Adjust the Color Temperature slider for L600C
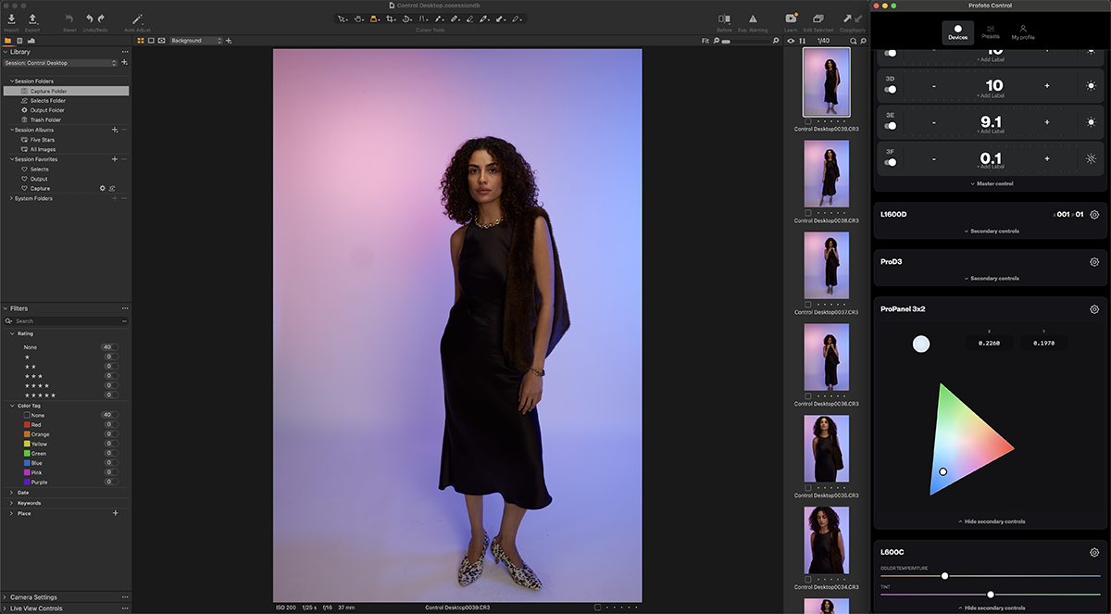The height and width of the screenshot is (614, 1111). (x=943, y=575)
